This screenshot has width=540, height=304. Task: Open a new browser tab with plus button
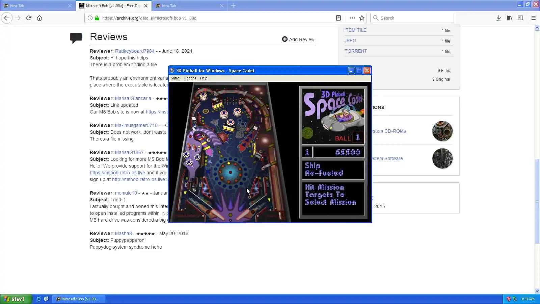point(233,5)
